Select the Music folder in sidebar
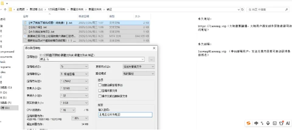 [3, 62]
